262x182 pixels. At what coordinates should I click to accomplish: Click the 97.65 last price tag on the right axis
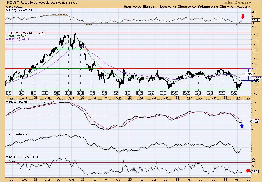coord(256,81)
